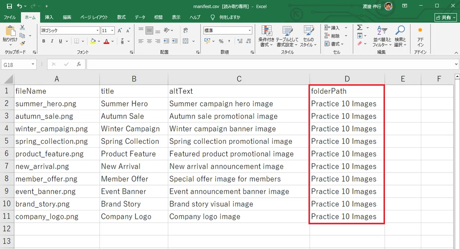Screen dimensions: 460x249
Task: Toggle Bold formatting
Action: (x=44, y=41)
